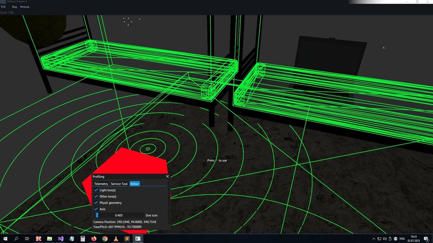Open the FILE menu
433x243 pixels.
coord(3,7)
